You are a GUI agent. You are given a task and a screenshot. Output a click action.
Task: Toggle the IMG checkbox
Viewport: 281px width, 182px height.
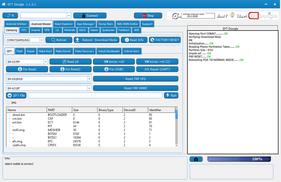click(x=9, y=103)
